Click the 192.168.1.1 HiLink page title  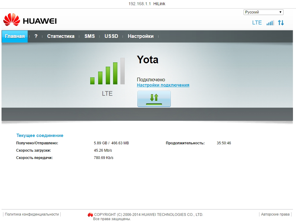pyautogui.click(x=147, y=4)
